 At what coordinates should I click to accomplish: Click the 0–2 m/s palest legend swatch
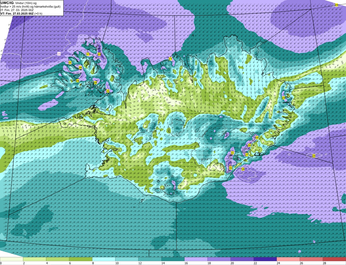pos(12,259)
